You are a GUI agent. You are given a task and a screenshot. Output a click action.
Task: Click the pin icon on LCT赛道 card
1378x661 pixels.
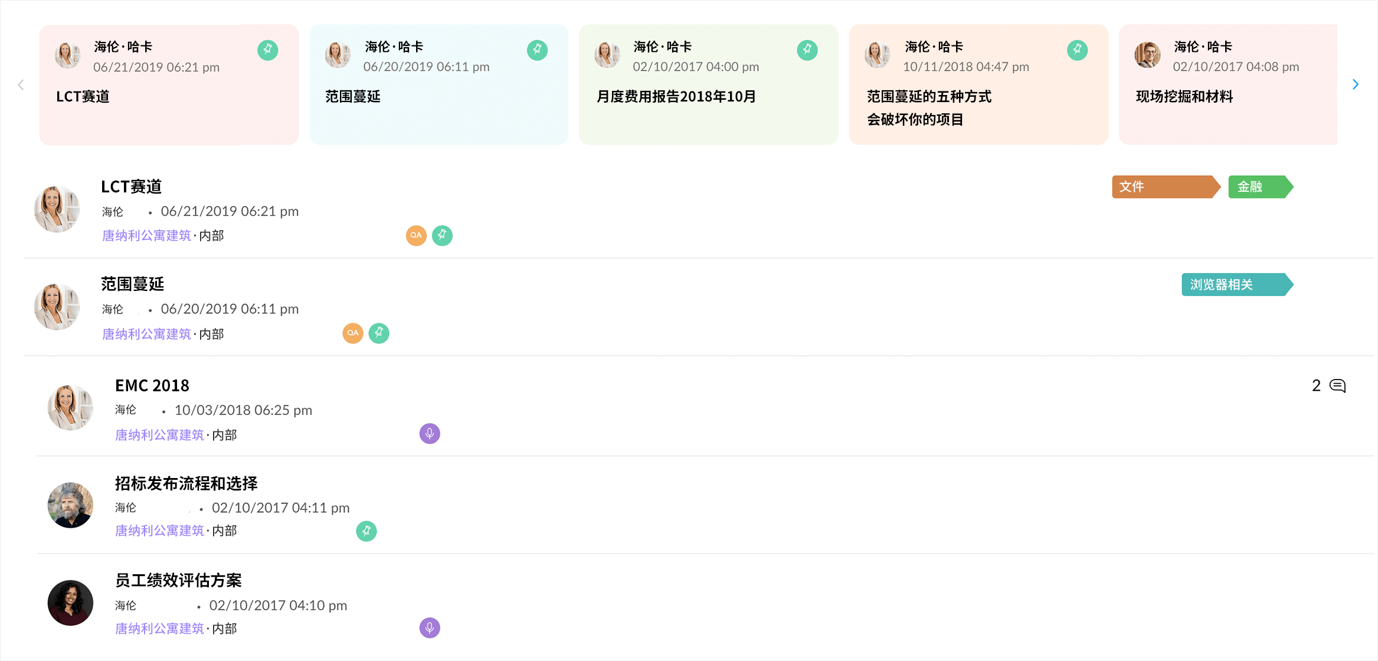pos(268,50)
